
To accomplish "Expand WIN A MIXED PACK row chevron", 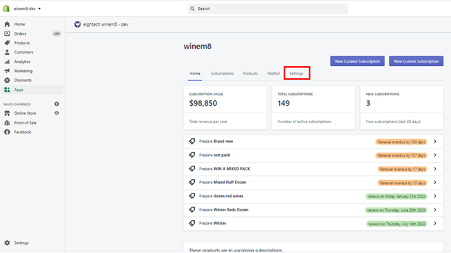I will 435,169.
